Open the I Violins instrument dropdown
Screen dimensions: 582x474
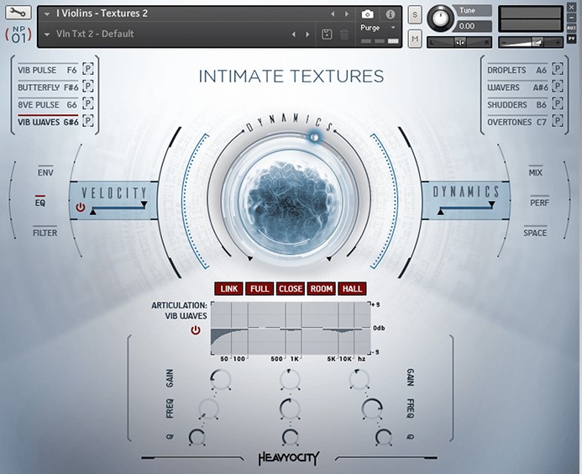47,14
